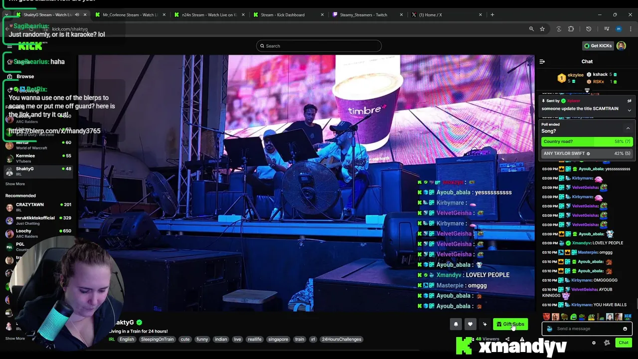
Task: Click the IRL category link
Action: pos(112,339)
